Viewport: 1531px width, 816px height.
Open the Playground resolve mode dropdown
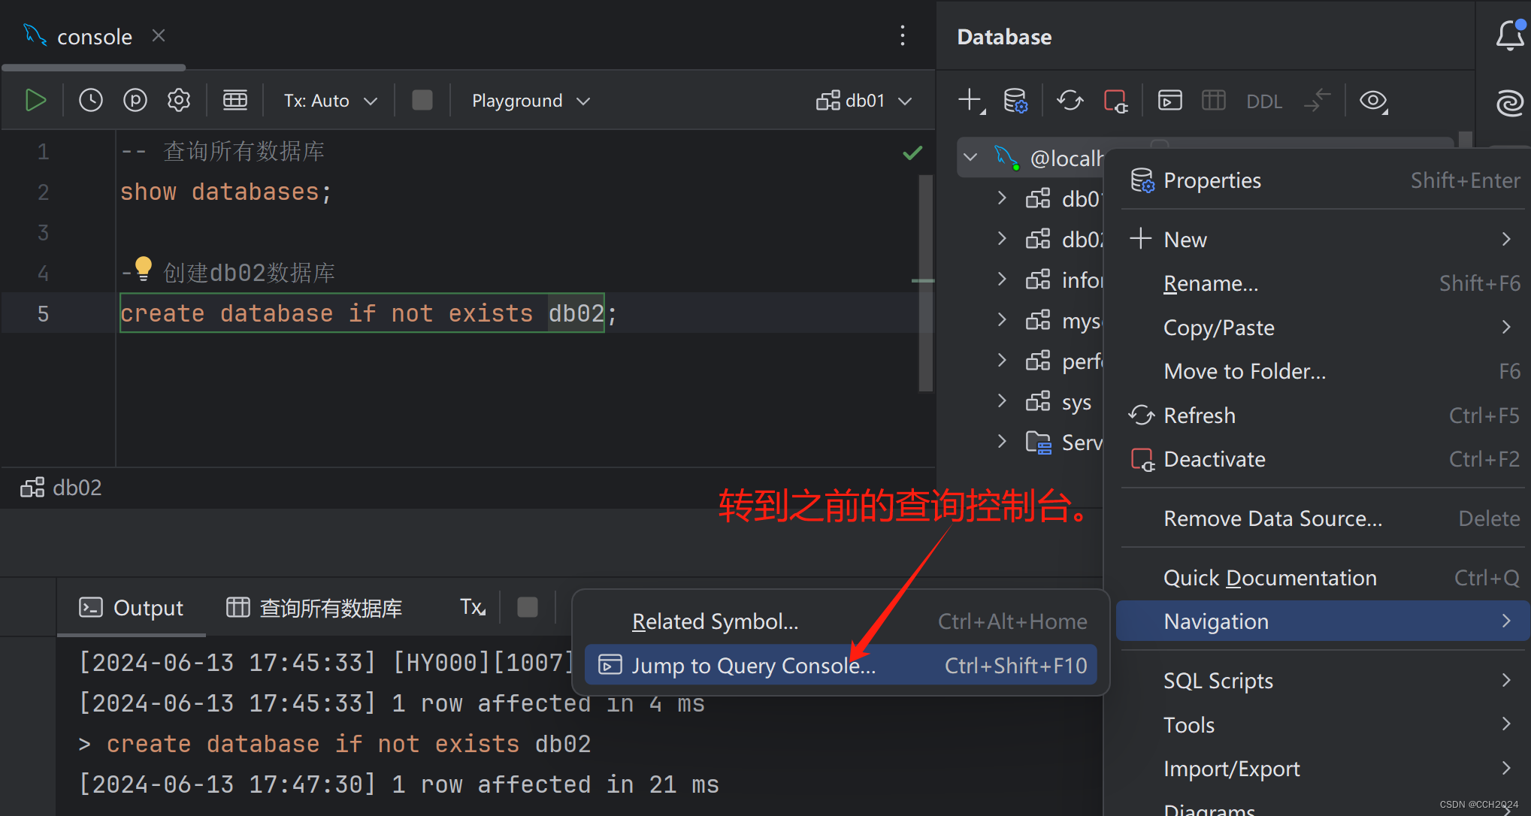(x=531, y=101)
